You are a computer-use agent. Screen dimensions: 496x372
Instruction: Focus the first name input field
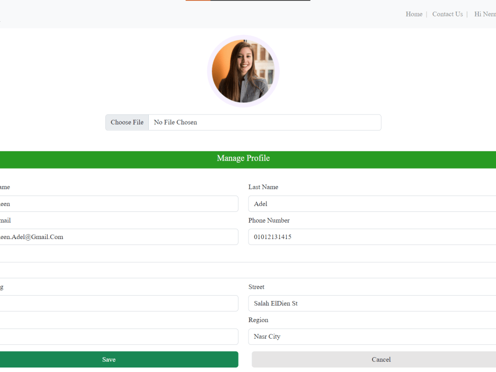coord(119,204)
